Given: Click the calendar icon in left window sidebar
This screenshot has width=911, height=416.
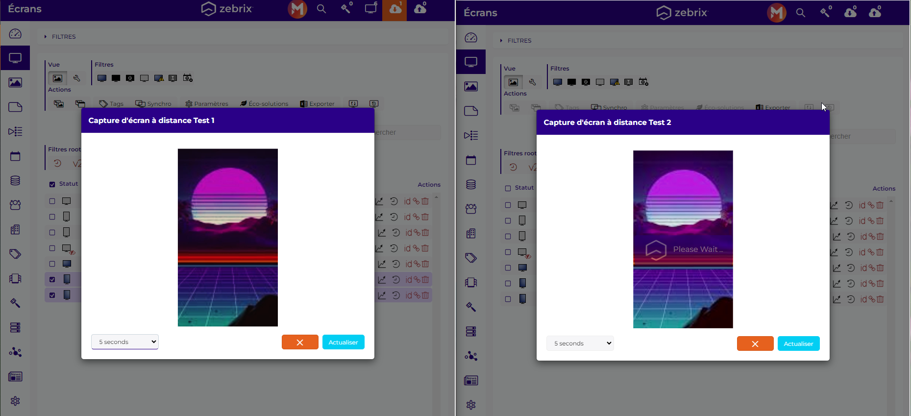Looking at the screenshot, I should [x=15, y=156].
